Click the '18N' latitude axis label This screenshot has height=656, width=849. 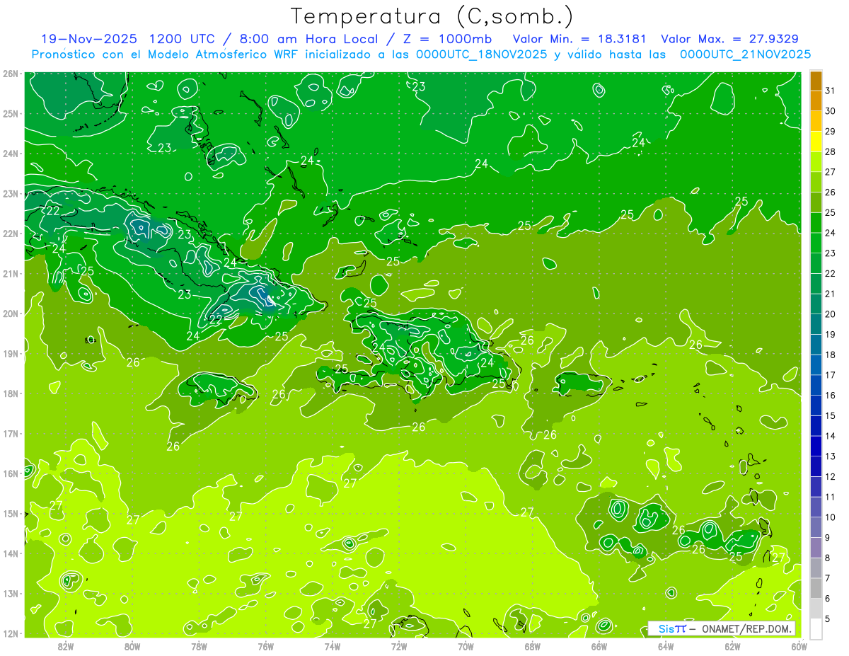pyautogui.click(x=10, y=393)
